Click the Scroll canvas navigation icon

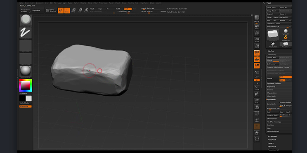pos(257,27)
